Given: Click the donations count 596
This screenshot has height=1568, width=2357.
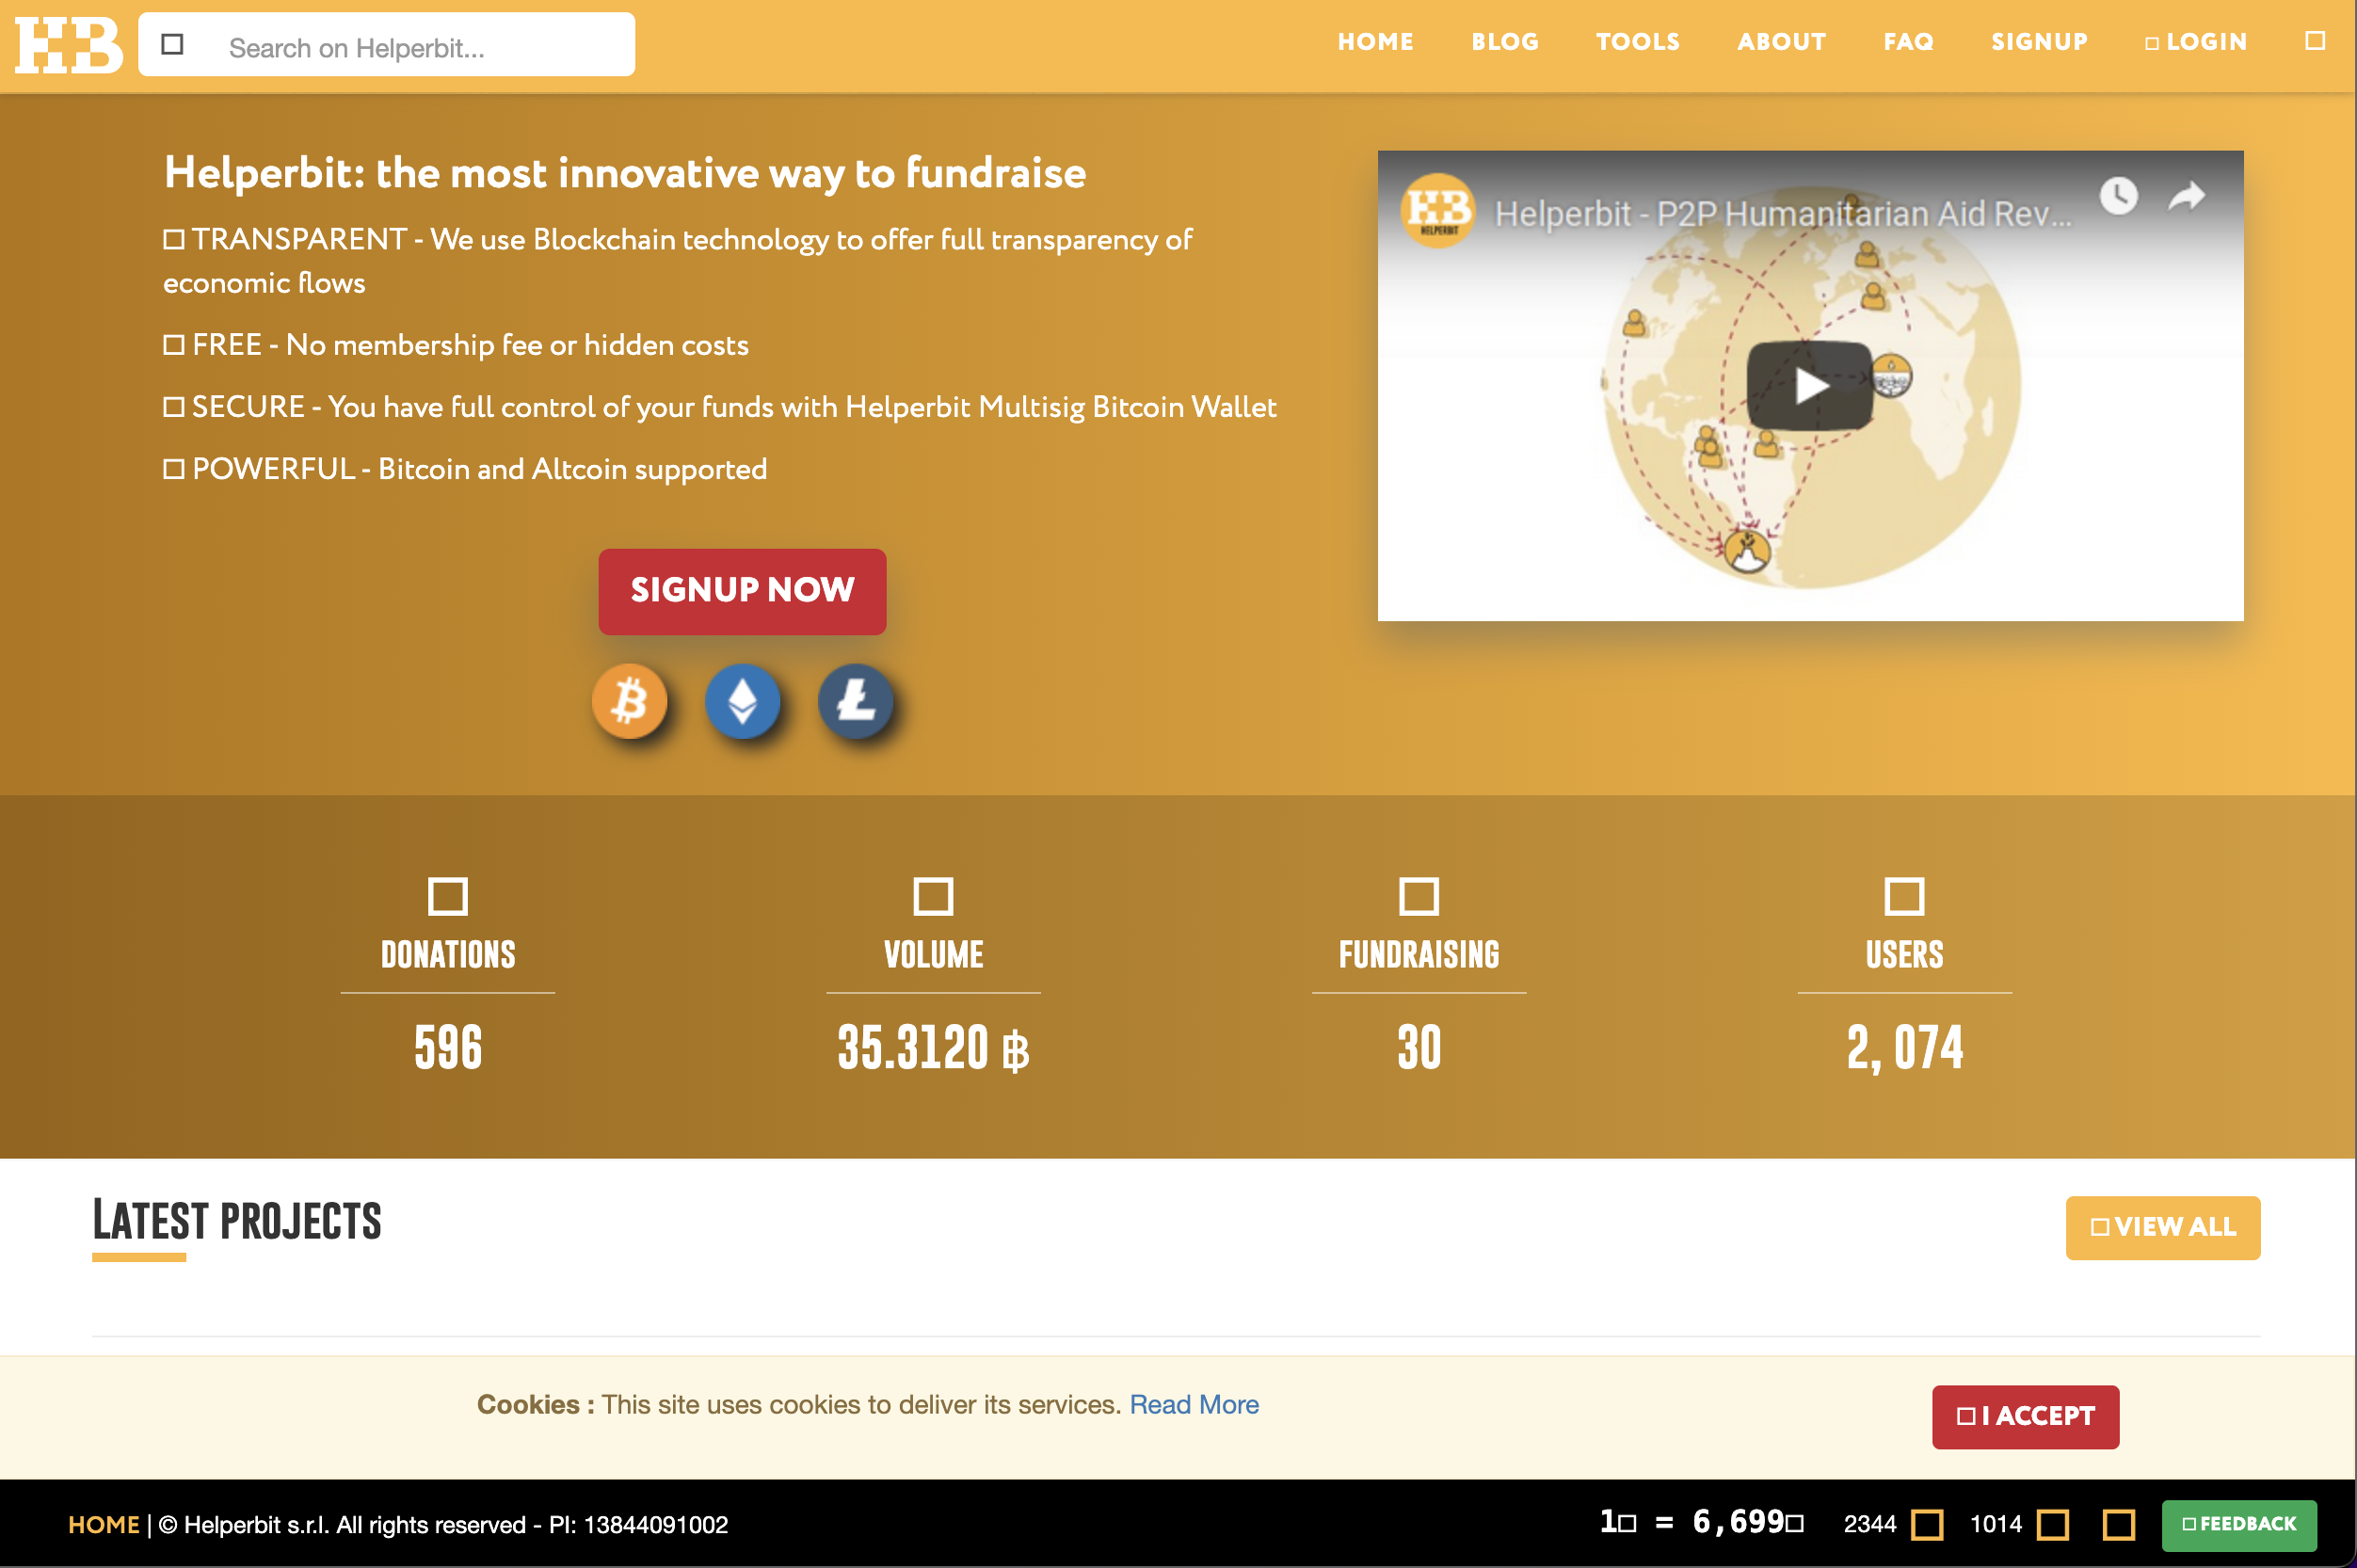Looking at the screenshot, I should (x=448, y=1047).
